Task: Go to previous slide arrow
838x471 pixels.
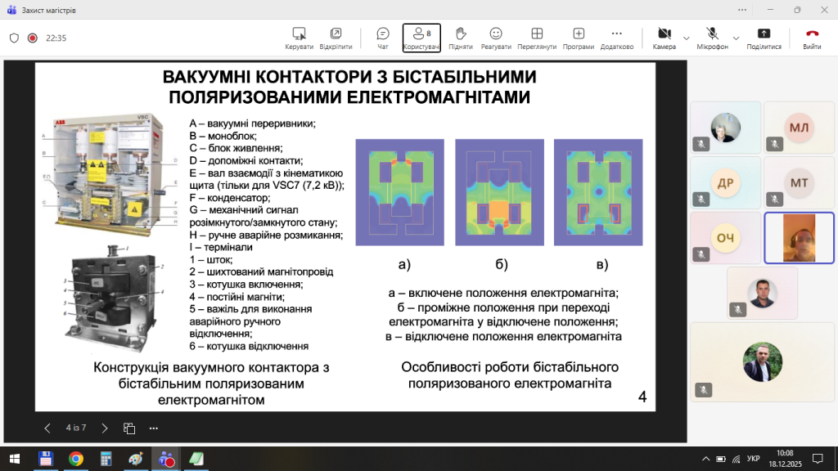Action: [x=47, y=428]
